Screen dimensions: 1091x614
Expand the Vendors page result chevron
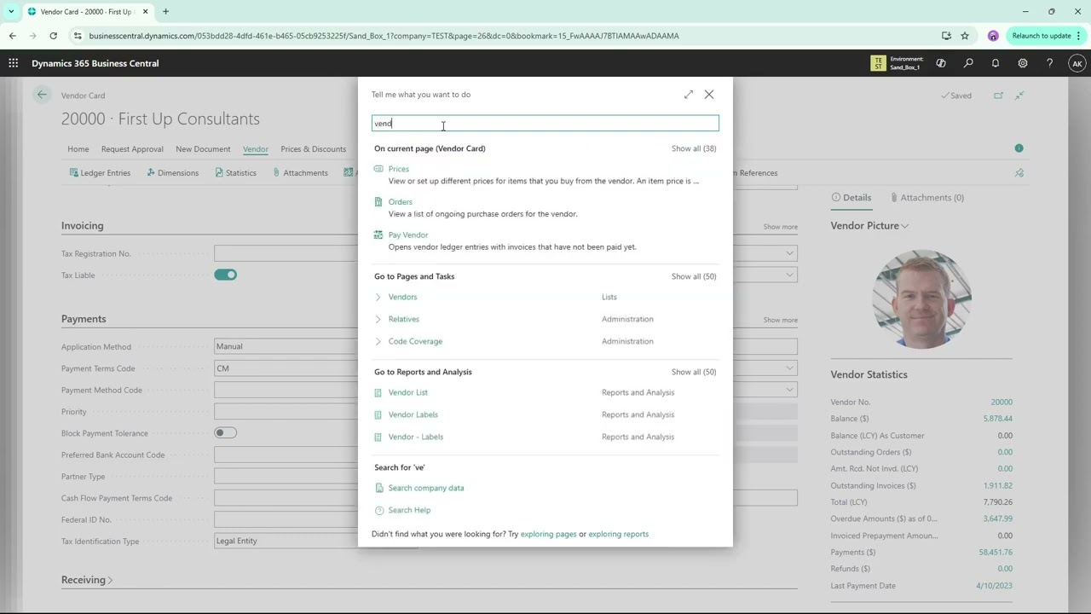378,297
